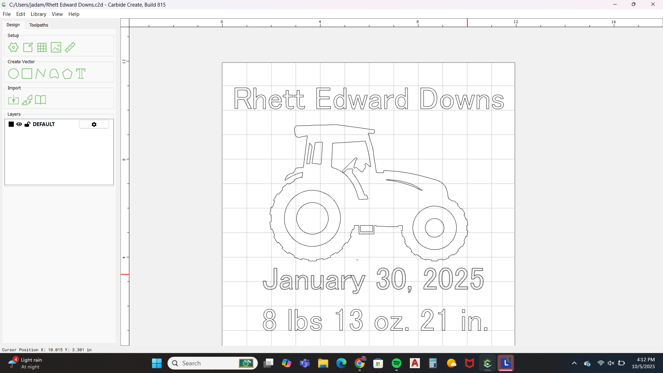Toggle the DEFAULT layer lock
The height and width of the screenshot is (373, 663).
point(27,124)
